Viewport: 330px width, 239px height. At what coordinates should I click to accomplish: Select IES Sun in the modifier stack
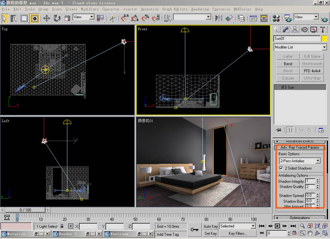coord(300,87)
